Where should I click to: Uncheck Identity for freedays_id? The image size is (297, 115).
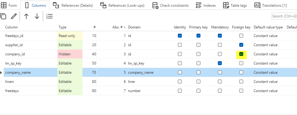click(x=180, y=35)
